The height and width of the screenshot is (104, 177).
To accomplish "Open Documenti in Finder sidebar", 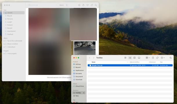I will [79, 77].
